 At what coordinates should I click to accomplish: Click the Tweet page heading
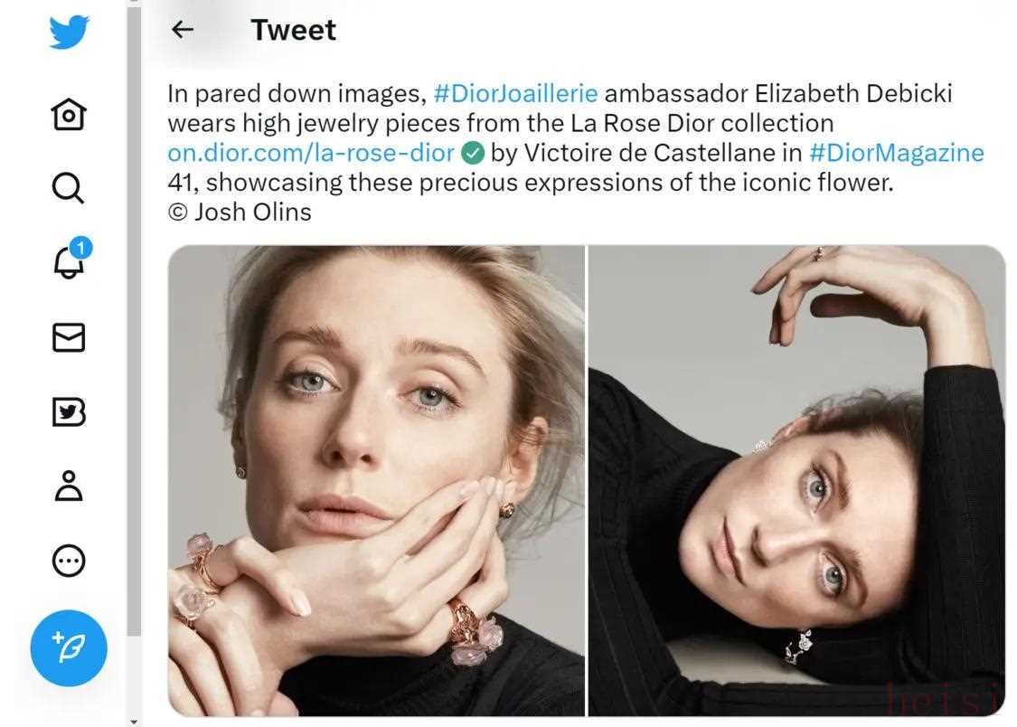pos(293,30)
